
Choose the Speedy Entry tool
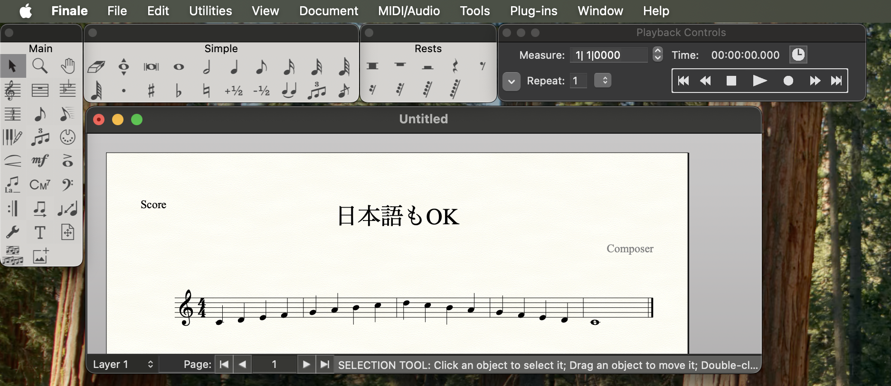point(67,114)
